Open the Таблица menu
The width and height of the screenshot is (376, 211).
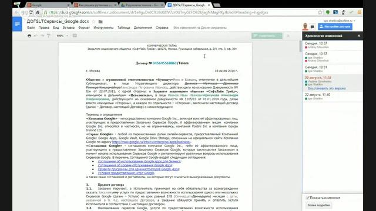(124, 28)
